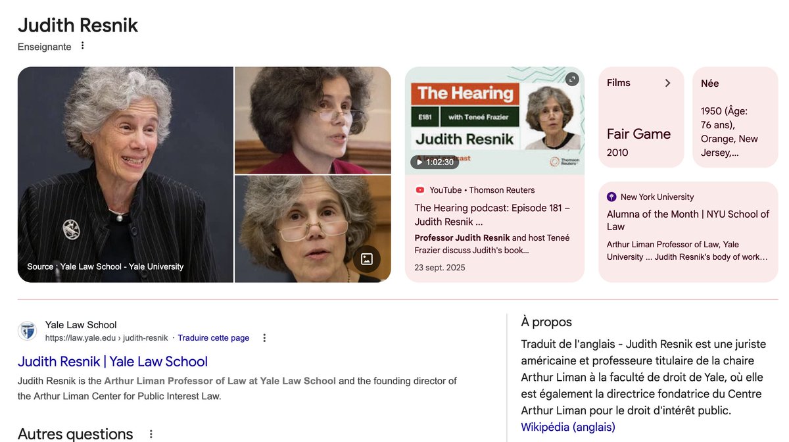Open Alumna of the Month NYU School of Law

tap(688, 220)
